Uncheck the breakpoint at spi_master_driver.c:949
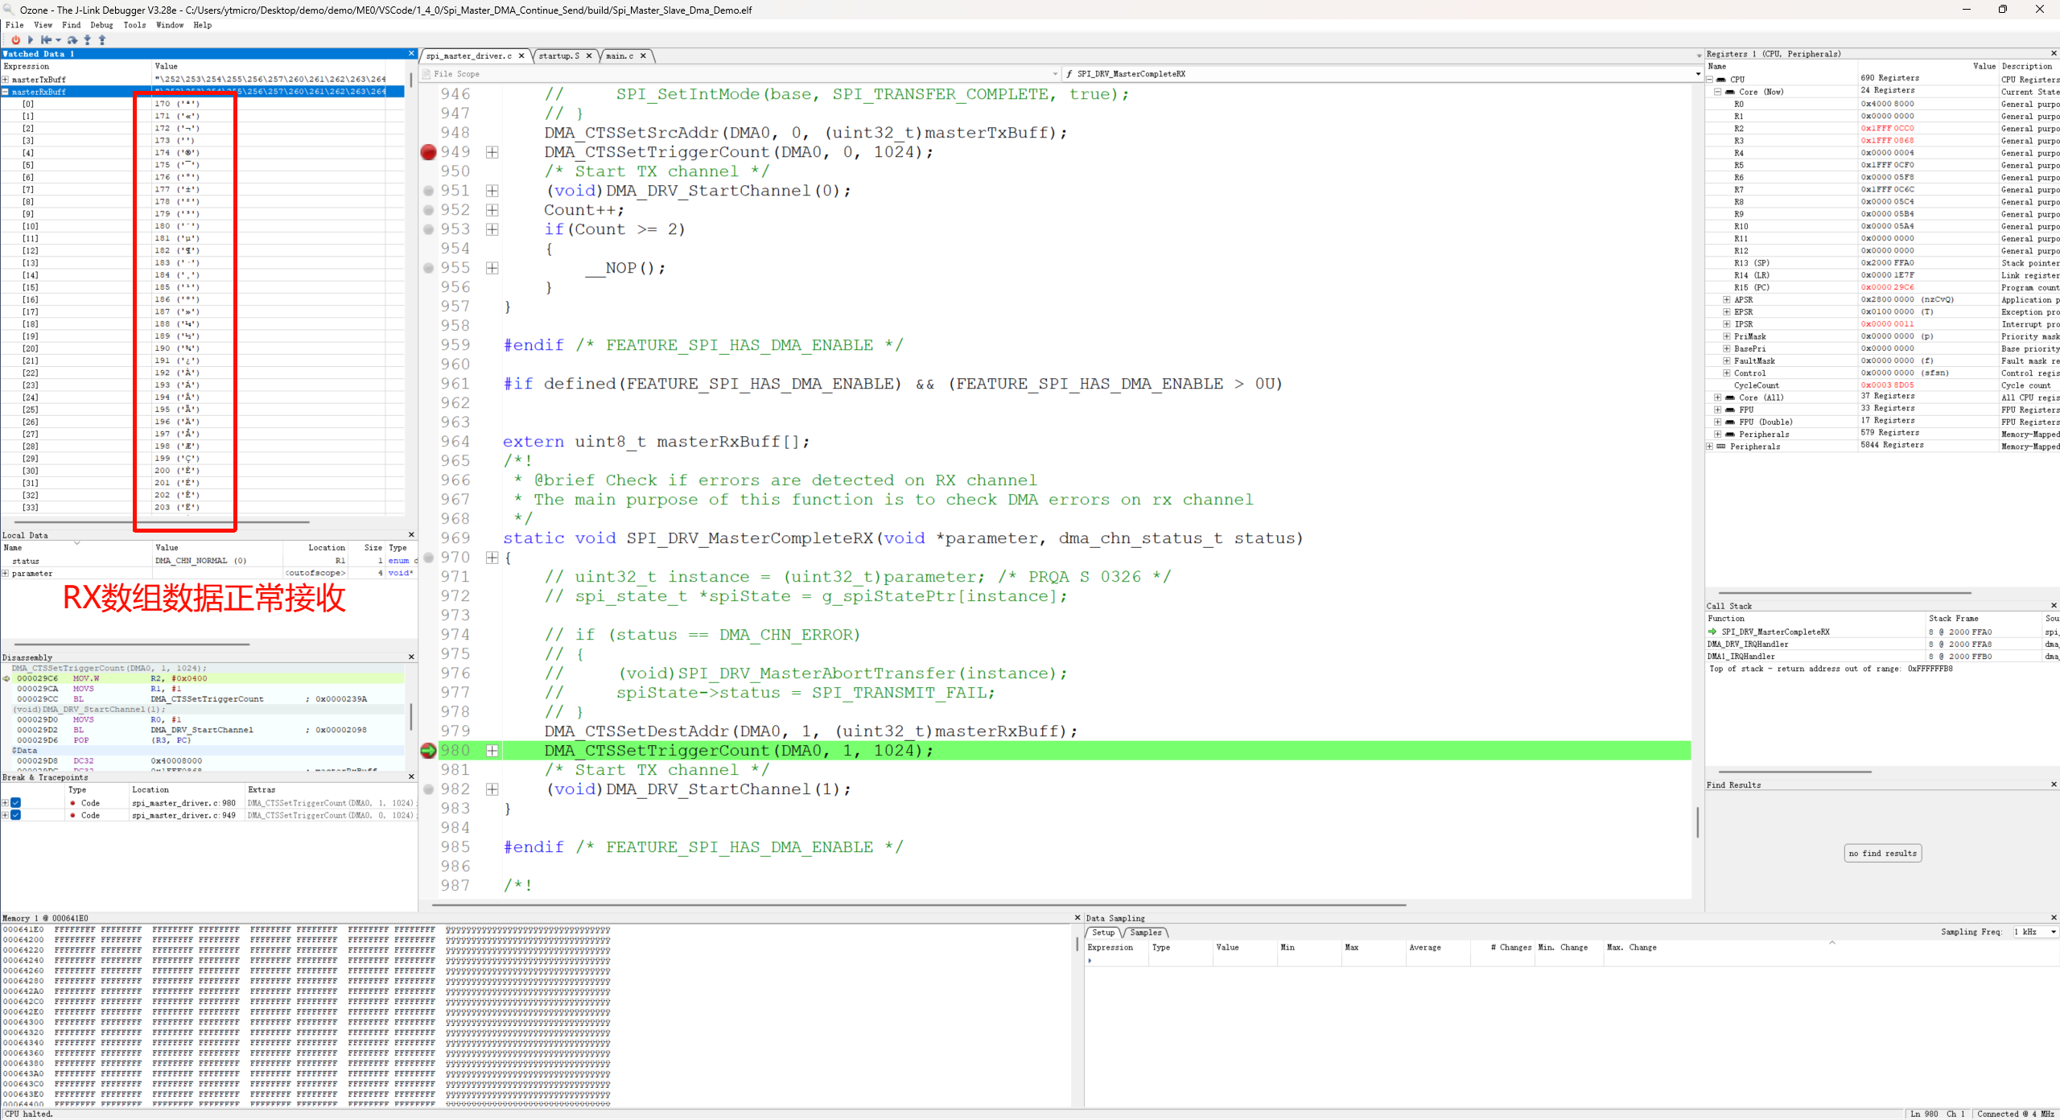Screen dimensions: 2060x1120 point(15,815)
